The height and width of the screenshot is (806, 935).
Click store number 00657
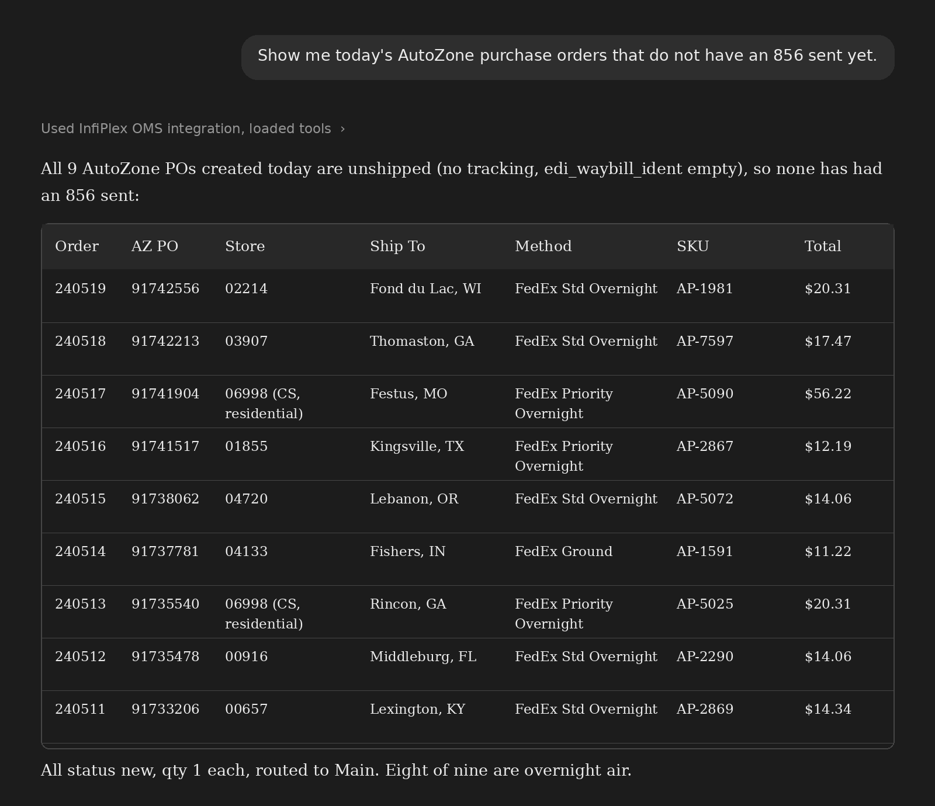click(247, 710)
